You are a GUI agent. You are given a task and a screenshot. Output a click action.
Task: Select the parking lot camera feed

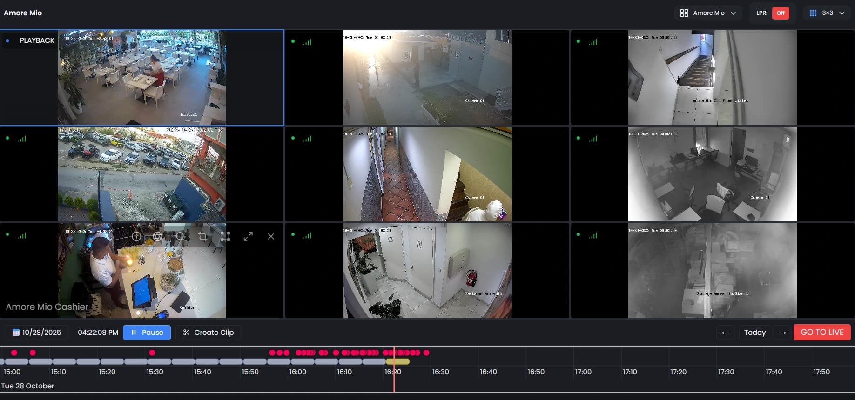click(142, 174)
